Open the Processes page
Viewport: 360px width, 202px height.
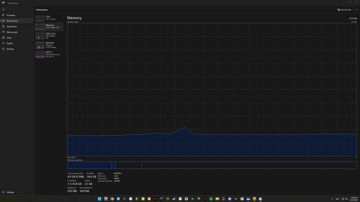17,15
